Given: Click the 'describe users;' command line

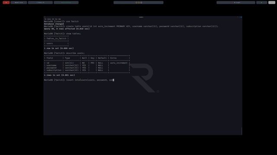Looking at the screenshot, I should (x=64, y=53).
